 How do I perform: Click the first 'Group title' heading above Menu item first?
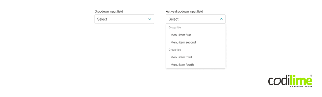[x=175, y=27]
